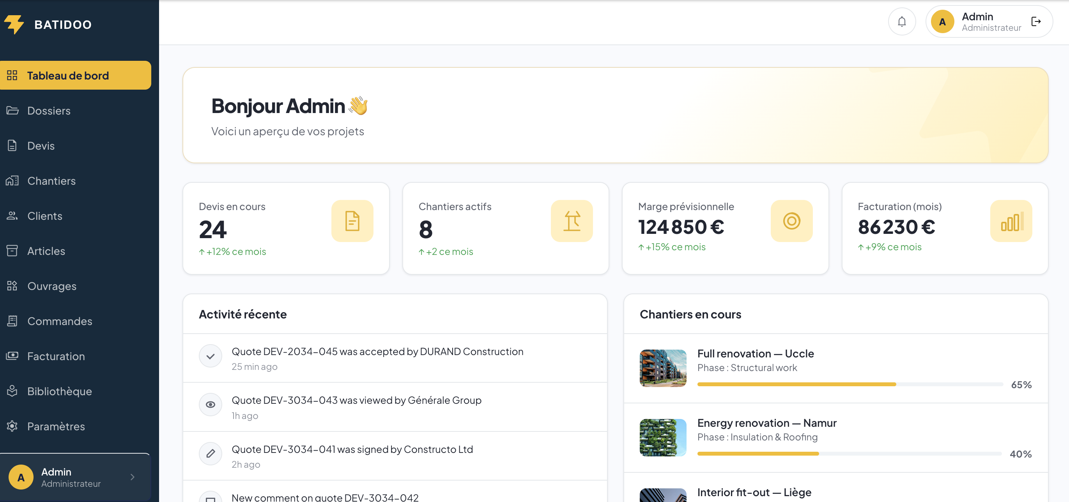This screenshot has width=1069, height=502.
Task: Click 'New comment on quote DEV-3034-042'
Action: (x=325, y=497)
